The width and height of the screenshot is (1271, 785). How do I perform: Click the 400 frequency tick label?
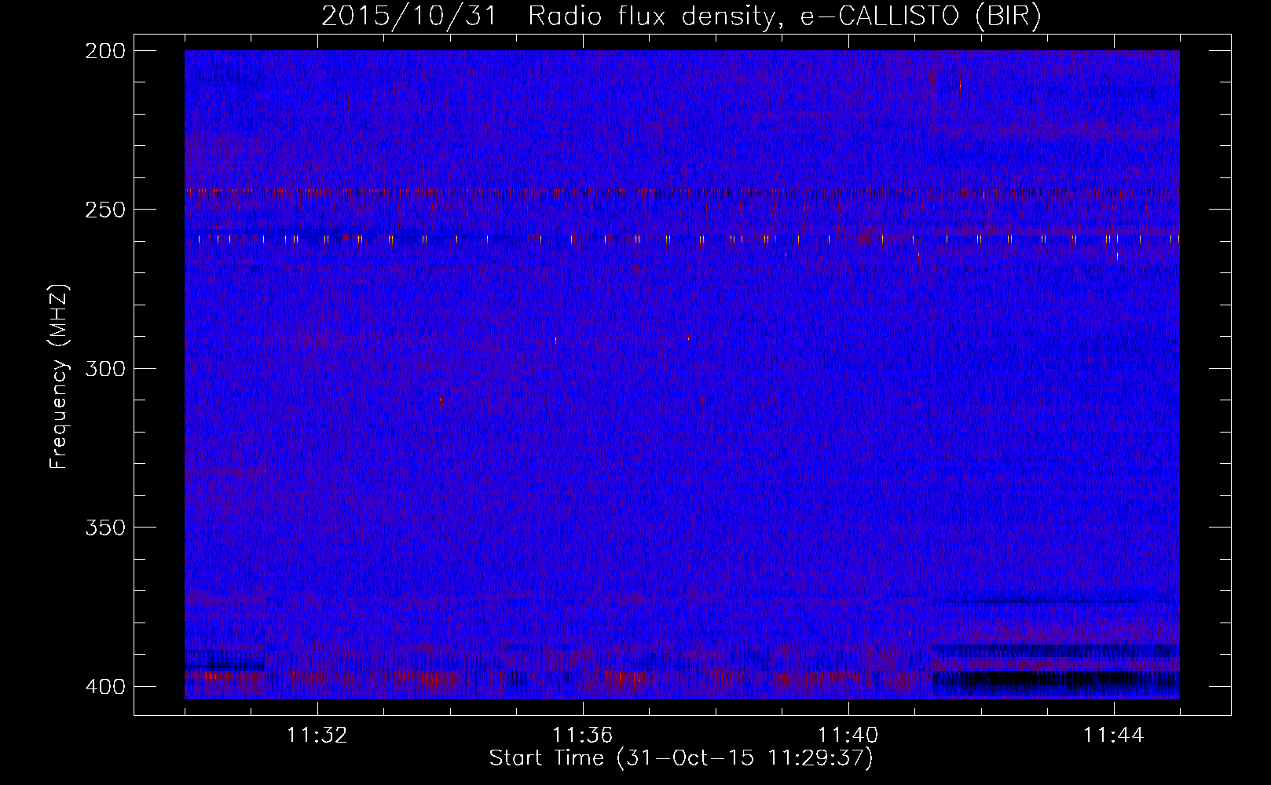104,687
